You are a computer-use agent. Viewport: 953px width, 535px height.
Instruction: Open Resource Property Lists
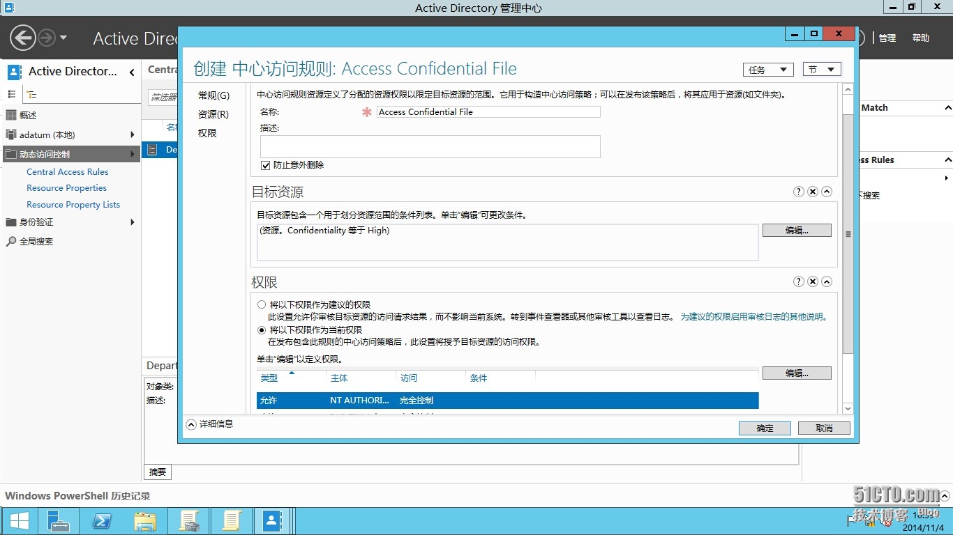(x=73, y=205)
